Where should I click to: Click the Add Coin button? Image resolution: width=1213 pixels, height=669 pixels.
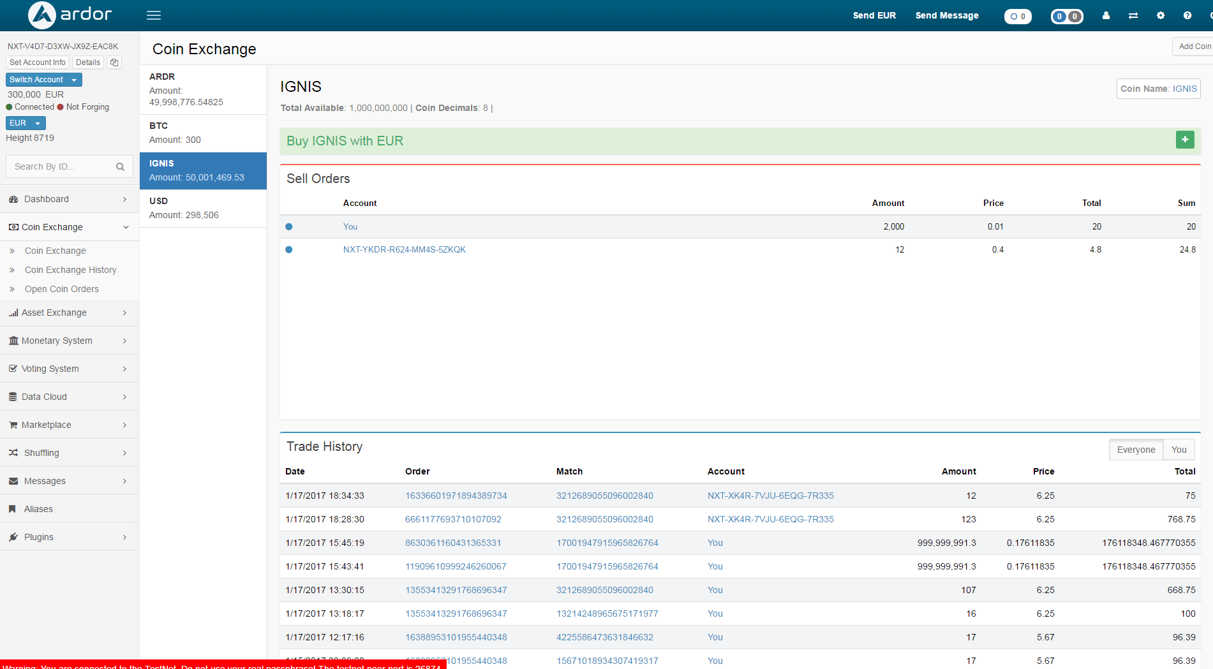(x=1193, y=47)
